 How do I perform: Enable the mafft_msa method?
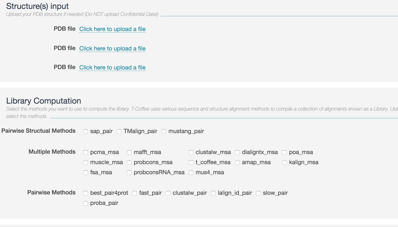[129, 152]
